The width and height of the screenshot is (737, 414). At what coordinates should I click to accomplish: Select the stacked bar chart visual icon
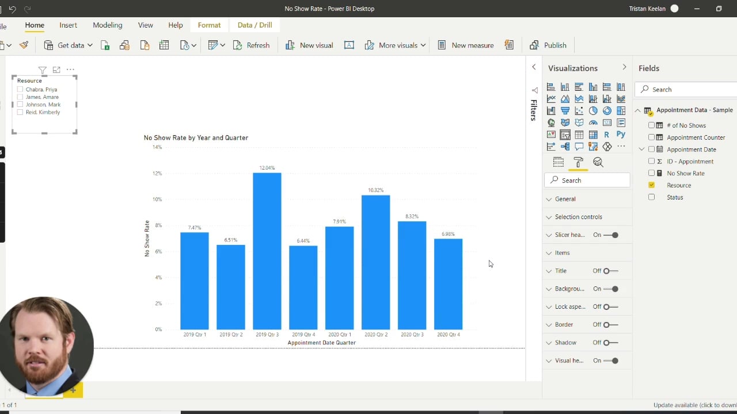pyautogui.click(x=550, y=86)
